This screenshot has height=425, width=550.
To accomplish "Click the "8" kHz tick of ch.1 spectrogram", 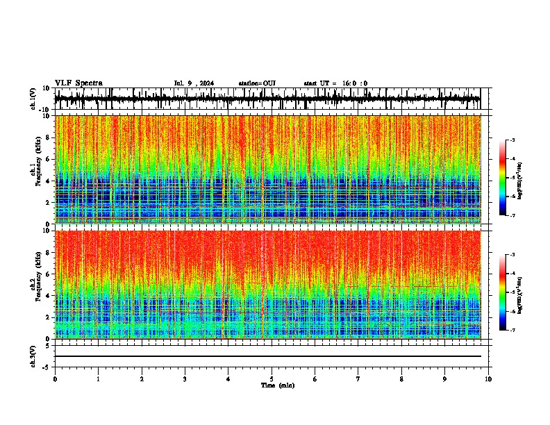I will point(49,137).
